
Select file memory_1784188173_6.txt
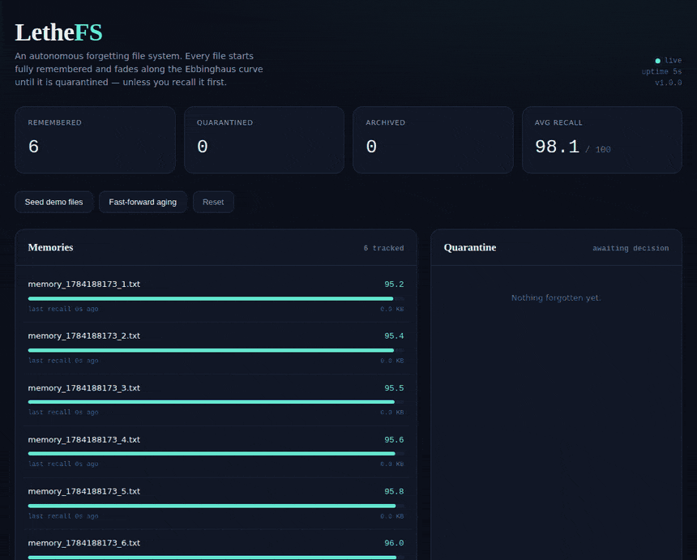click(84, 543)
